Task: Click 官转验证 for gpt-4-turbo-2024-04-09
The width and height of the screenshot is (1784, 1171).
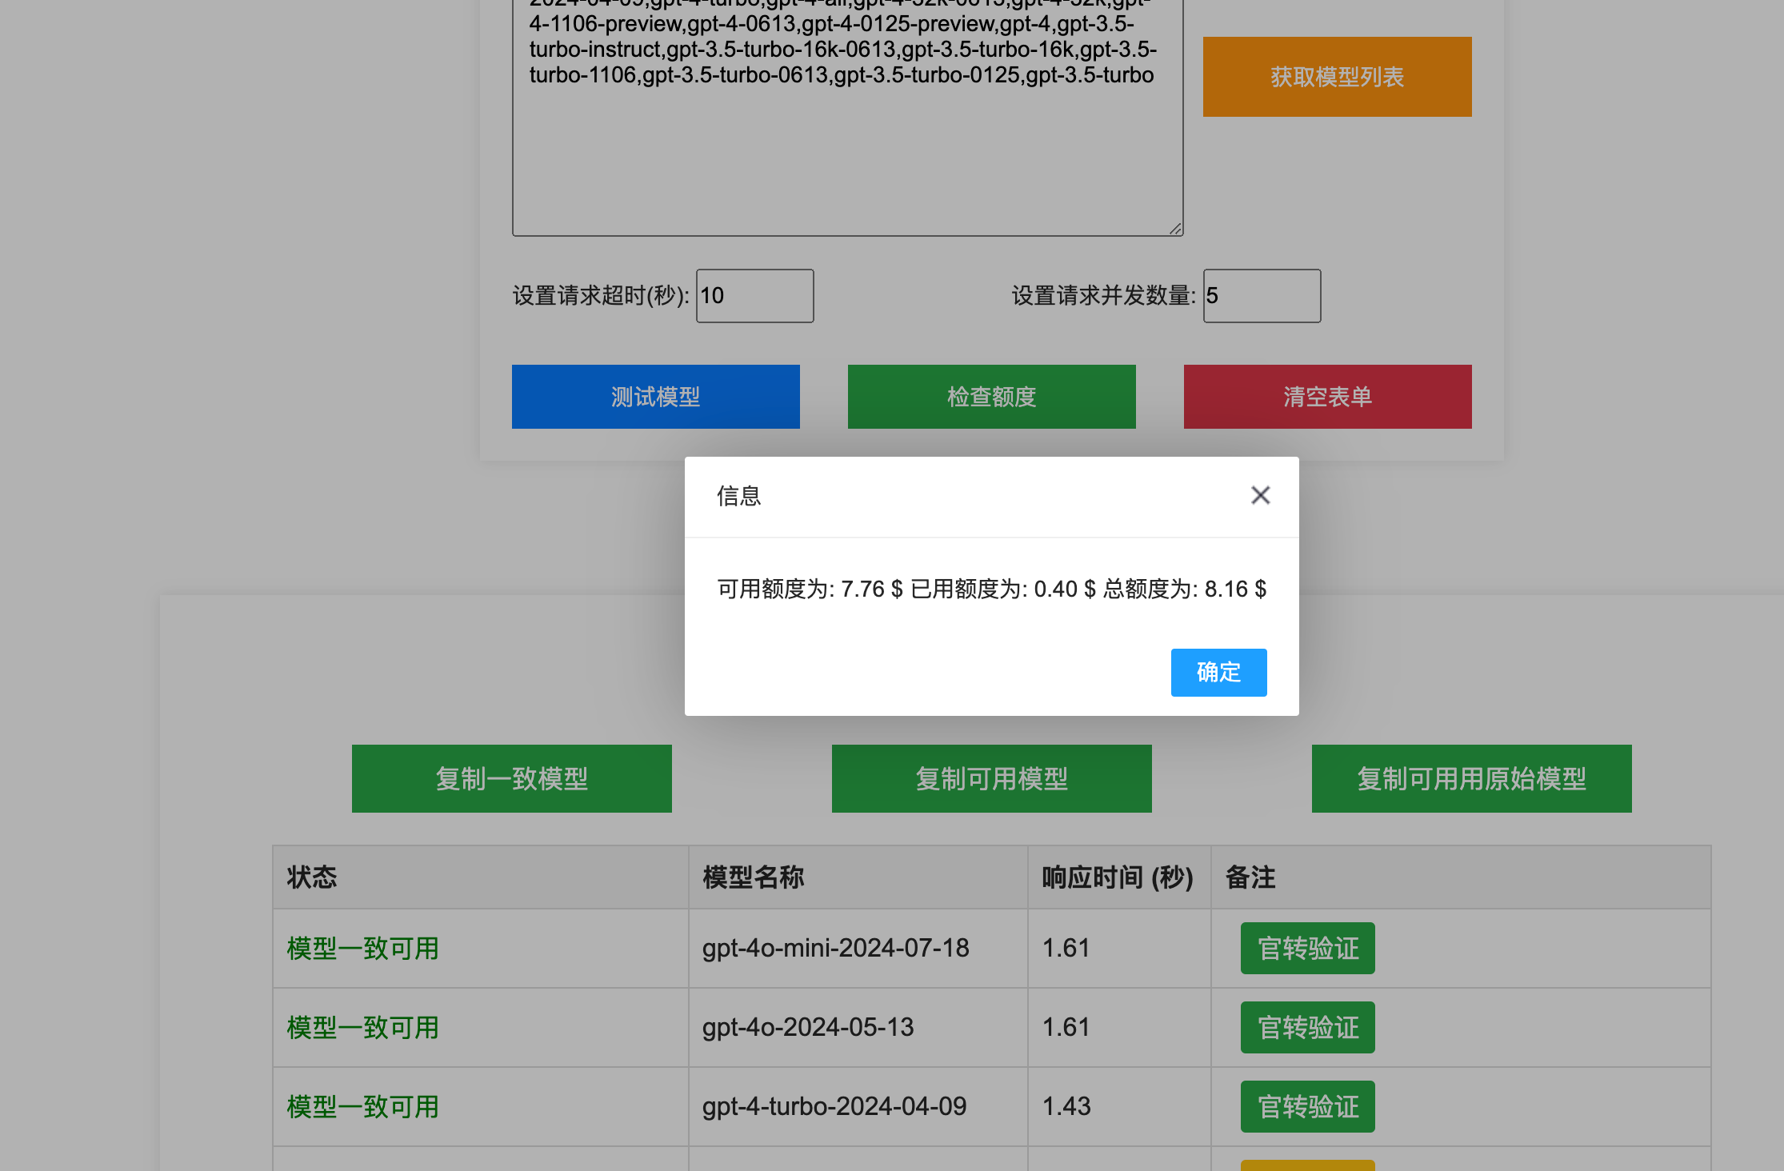Action: point(1307,1107)
